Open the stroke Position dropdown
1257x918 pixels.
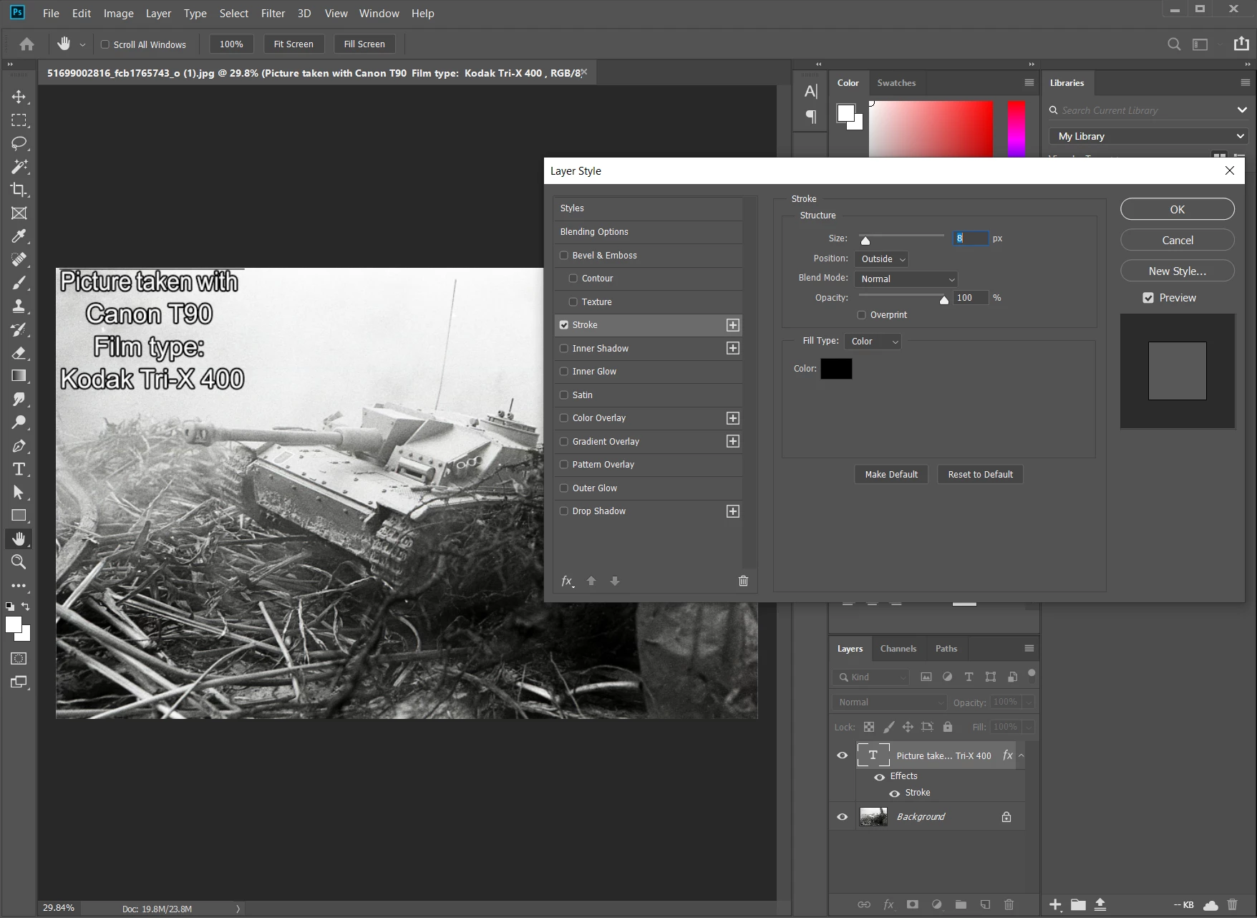(x=883, y=259)
